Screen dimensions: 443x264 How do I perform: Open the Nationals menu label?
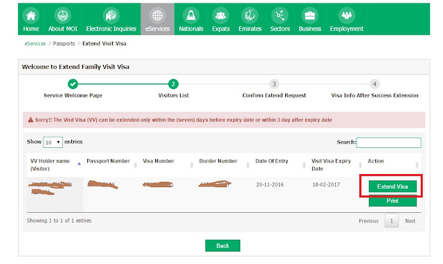point(191,29)
